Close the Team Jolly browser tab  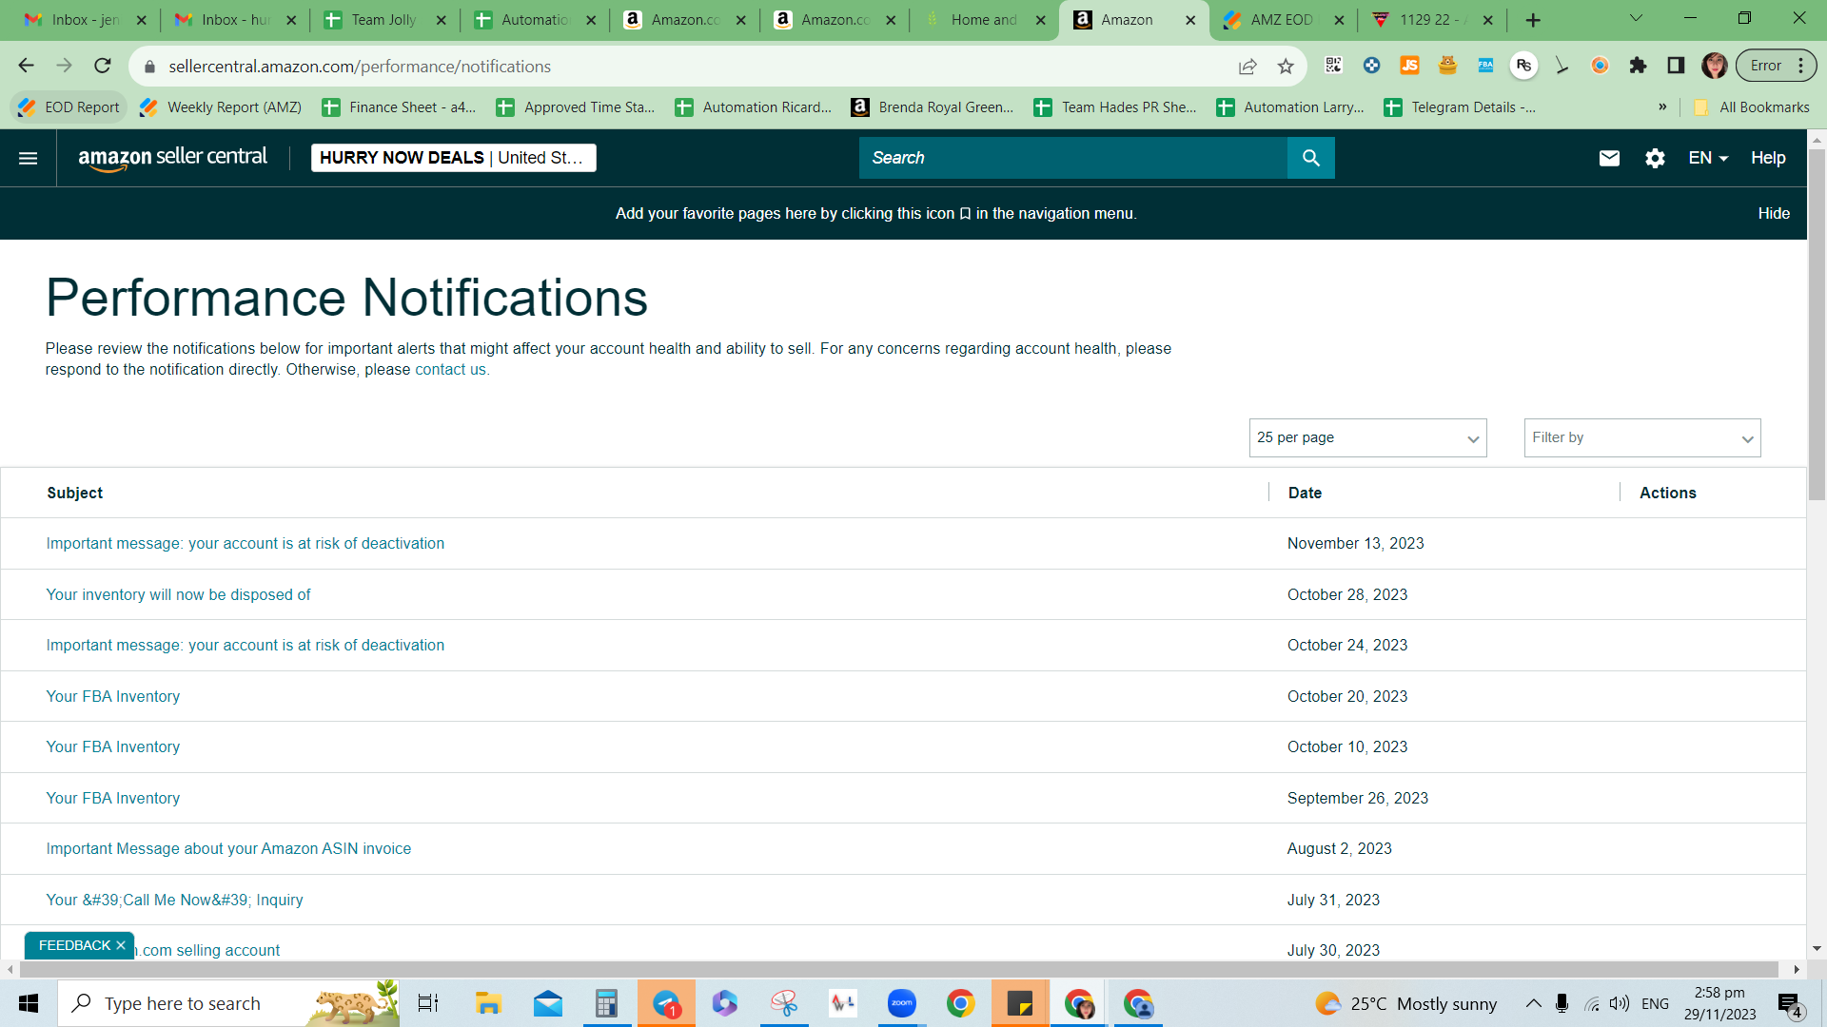coord(441,20)
